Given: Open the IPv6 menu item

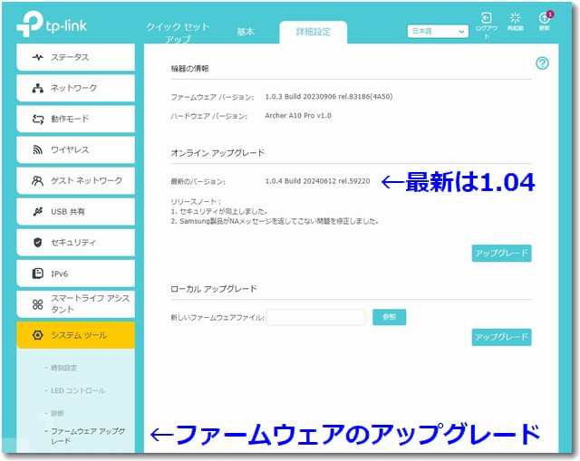Looking at the screenshot, I should 75,274.
